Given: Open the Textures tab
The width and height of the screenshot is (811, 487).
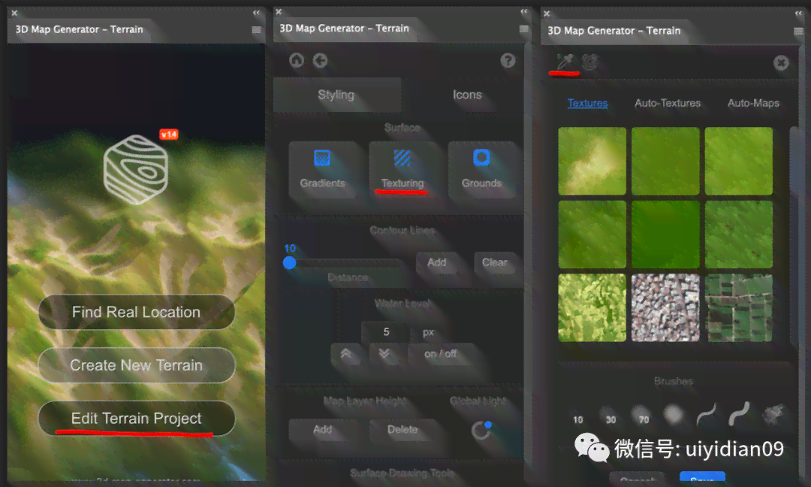Looking at the screenshot, I should tap(587, 103).
